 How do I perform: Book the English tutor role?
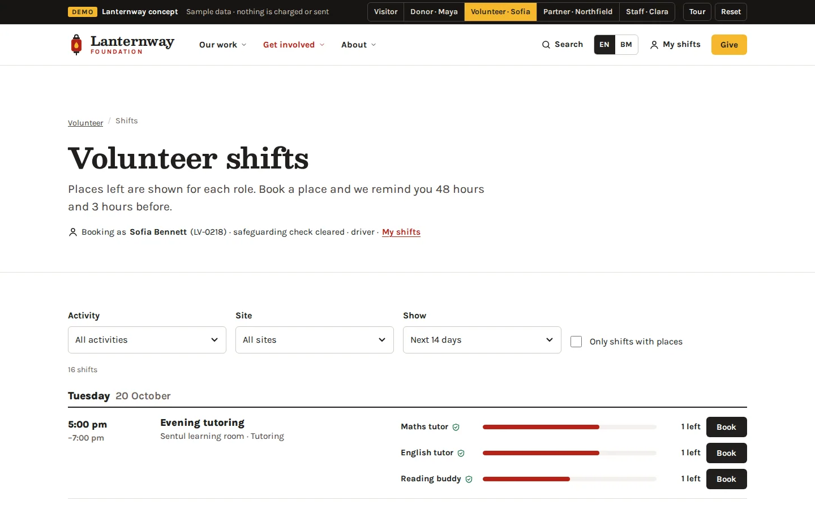click(x=727, y=453)
